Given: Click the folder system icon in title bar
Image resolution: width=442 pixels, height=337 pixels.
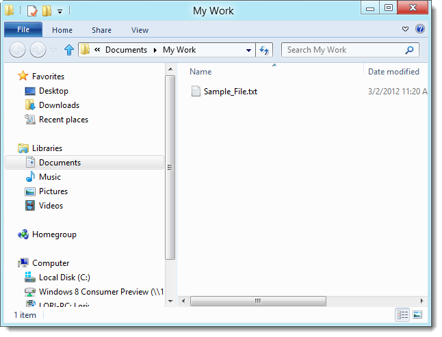Looking at the screenshot, I should [9, 11].
